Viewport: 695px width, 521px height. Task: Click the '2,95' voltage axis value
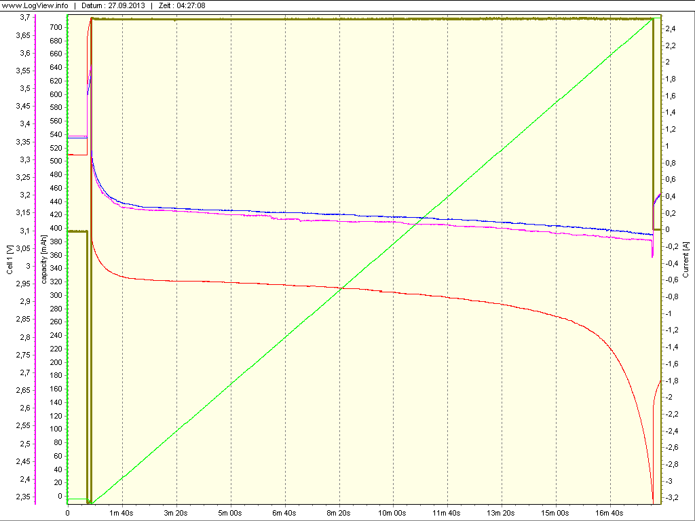point(24,284)
